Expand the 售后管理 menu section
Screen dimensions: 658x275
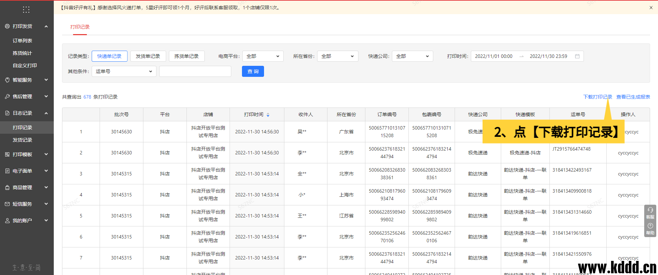coord(46,96)
